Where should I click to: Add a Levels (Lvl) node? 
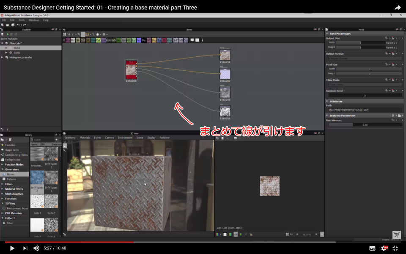coord(134,40)
